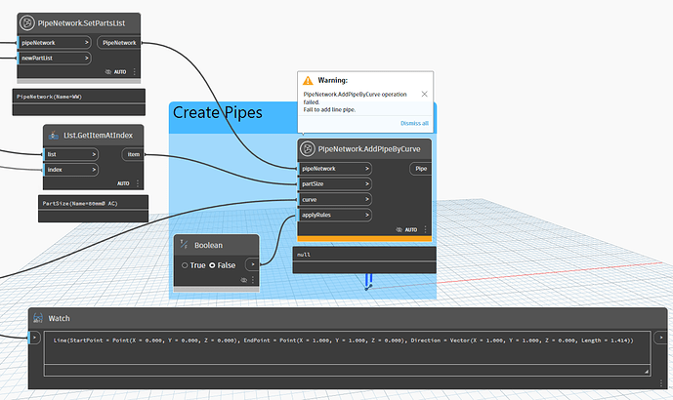Click AUTO lacing label on AddPipeByCurve node

click(411, 230)
